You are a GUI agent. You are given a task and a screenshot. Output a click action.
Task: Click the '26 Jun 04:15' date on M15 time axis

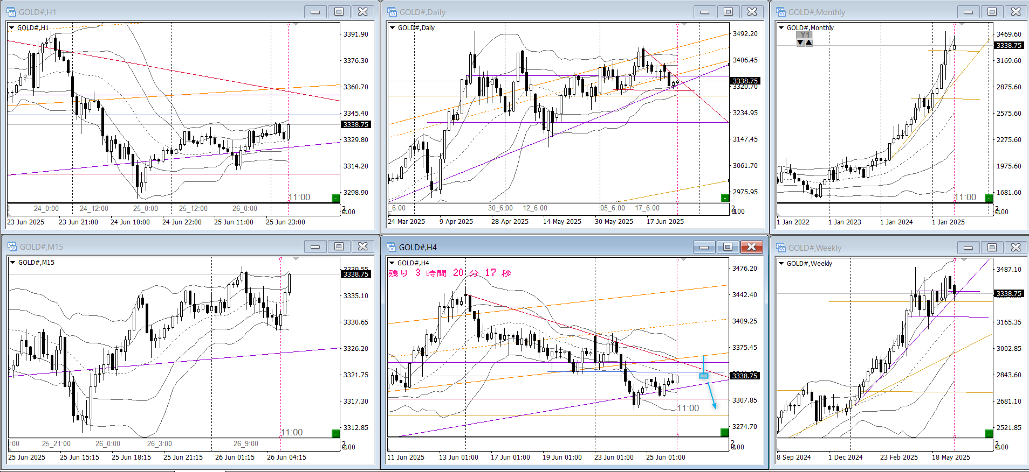point(286,457)
